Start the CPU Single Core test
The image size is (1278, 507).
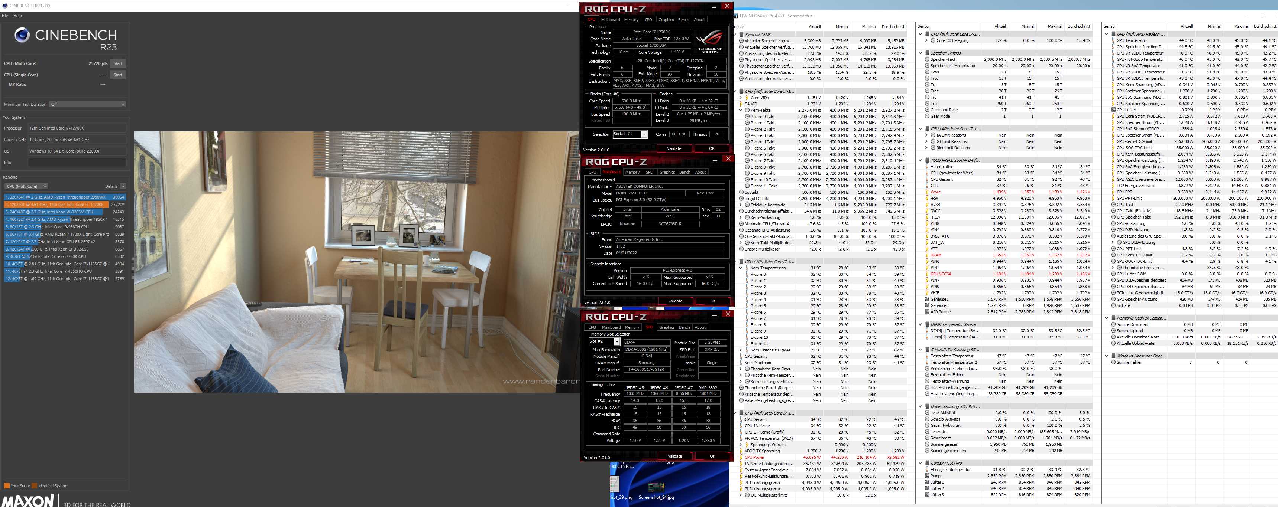[x=117, y=75]
